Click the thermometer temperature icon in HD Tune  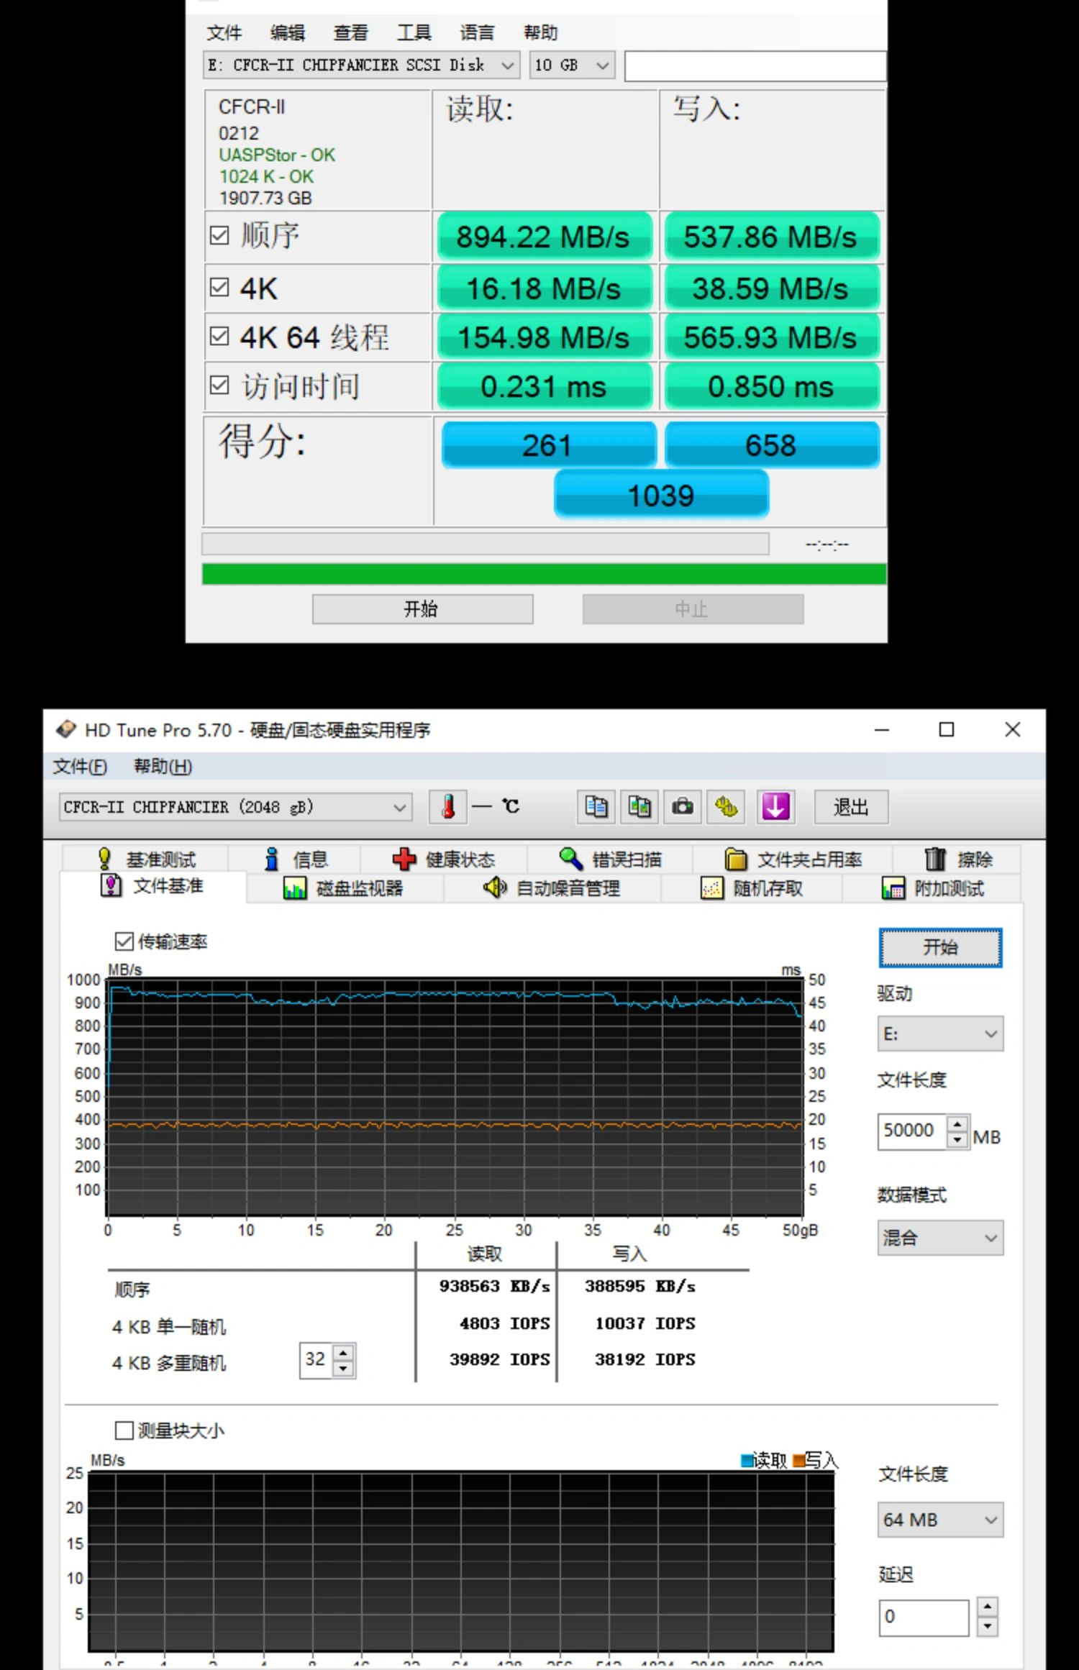448,807
